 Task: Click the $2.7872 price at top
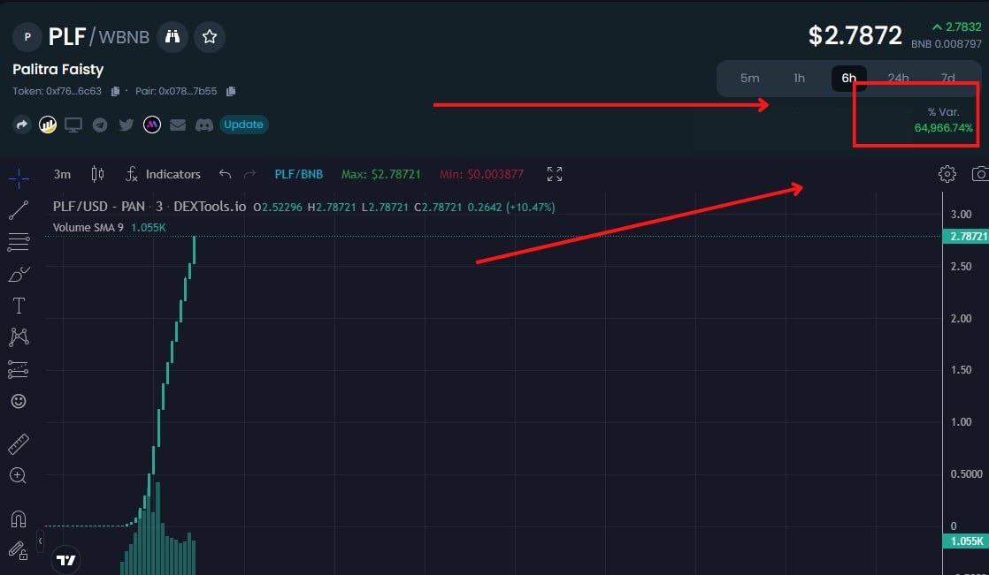pos(855,35)
